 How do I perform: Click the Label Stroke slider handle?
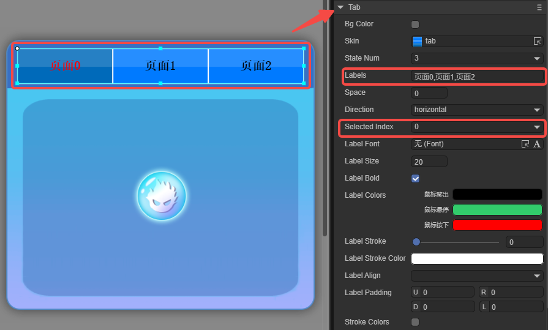[x=416, y=242]
